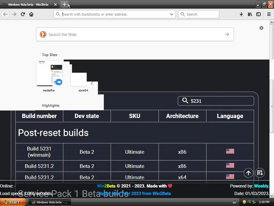
Task: Open the browser home page
Action: point(31,14)
